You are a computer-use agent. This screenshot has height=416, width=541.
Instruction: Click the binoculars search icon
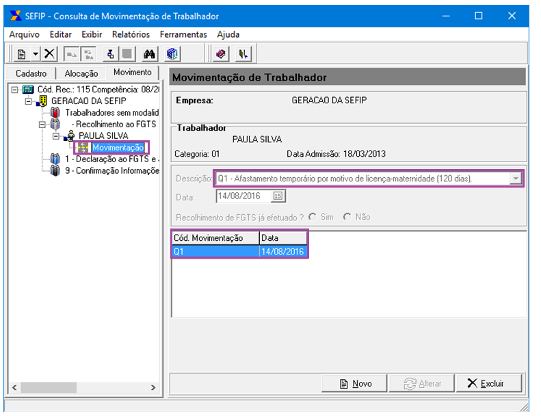click(149, 54)
